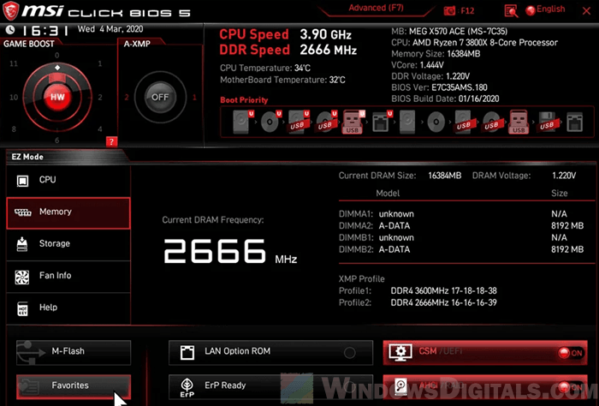Select the UEFI USB hard disk boot icon

click(299, 122)
